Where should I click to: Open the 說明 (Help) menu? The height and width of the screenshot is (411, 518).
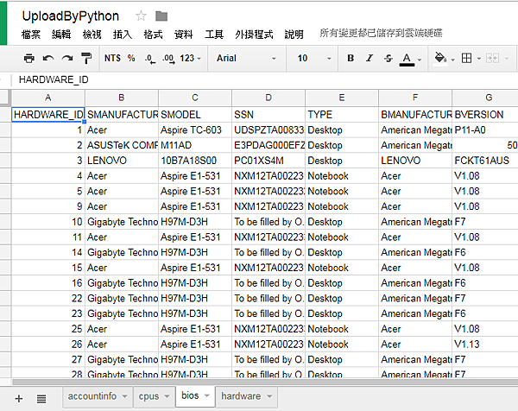coord(294,35)
